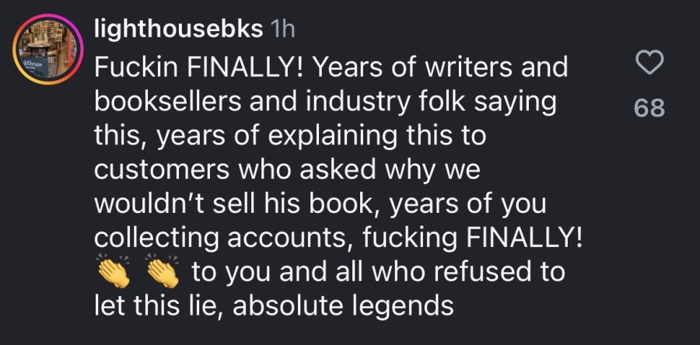The height and width of the screenshot is (345, 700).
Task: Click the closing words "absolute legends"
Action: click(x=346, y=307)
